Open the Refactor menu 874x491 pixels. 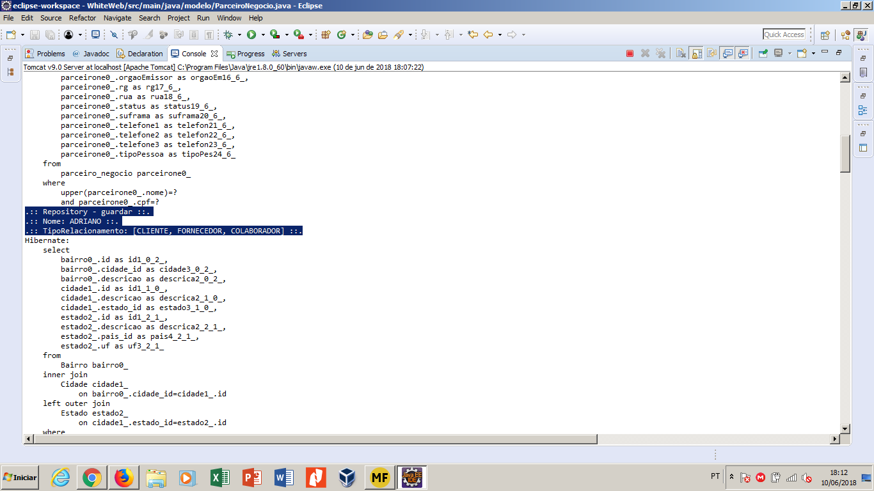(x=83, y=18)
